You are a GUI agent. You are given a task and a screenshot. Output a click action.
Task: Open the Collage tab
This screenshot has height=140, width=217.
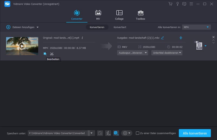coord(119,15)
